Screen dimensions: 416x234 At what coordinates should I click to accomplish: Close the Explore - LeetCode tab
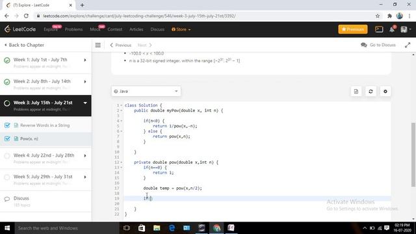[x=71, y=5]
